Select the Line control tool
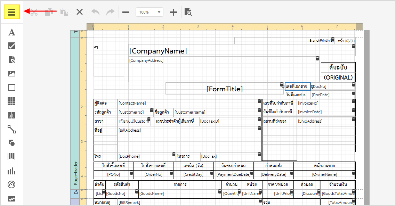This screenshot has width=396, height=206. (12, 129)
